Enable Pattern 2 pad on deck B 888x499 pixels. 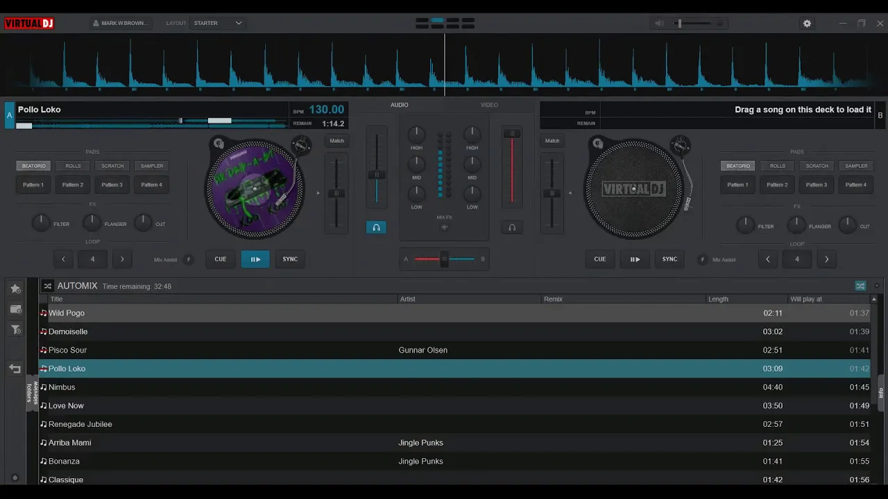coord(777,185)
